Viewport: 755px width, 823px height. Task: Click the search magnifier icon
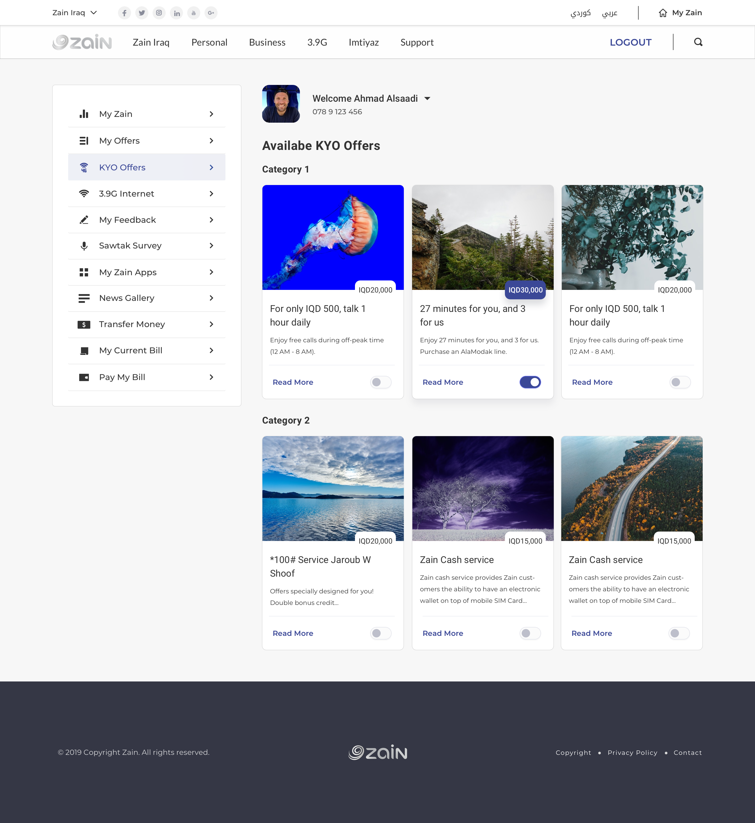point(698,42)
